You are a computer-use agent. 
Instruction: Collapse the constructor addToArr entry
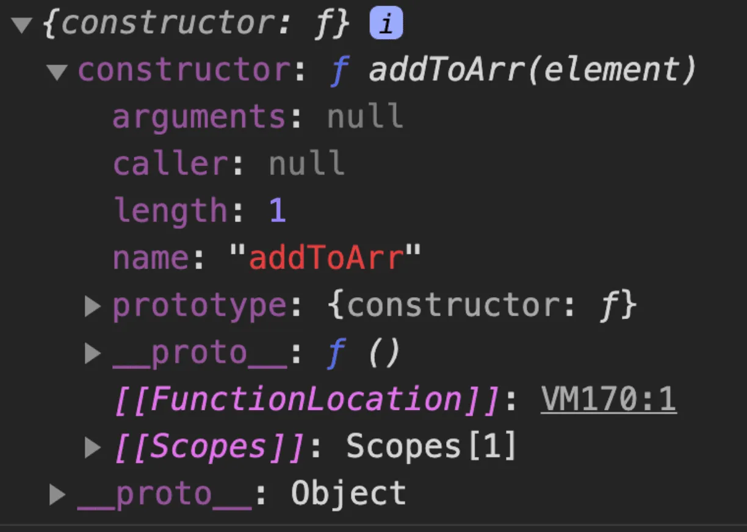(57, 72)
